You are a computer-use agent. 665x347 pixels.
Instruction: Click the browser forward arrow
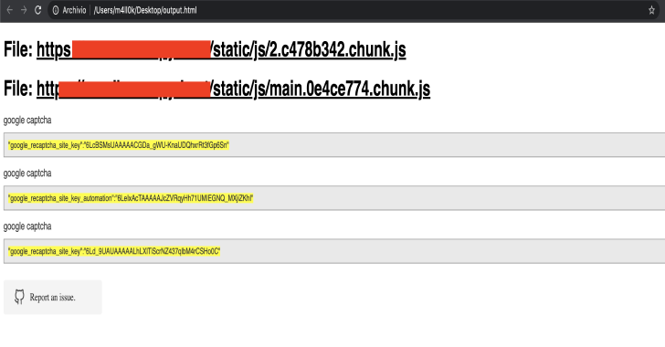(24, 10)
